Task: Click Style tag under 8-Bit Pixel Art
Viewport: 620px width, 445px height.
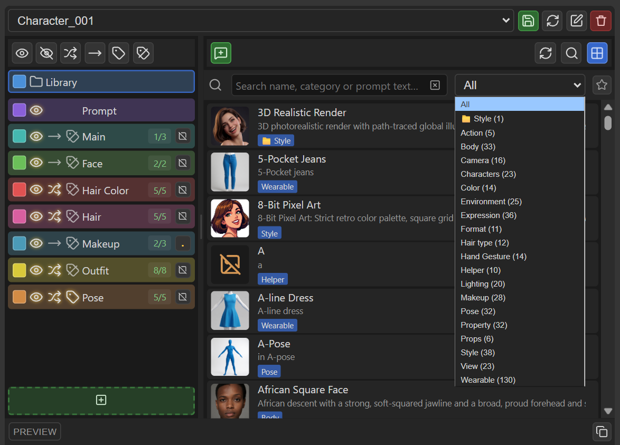Action: pyautogui.click(x=269, y=233)
